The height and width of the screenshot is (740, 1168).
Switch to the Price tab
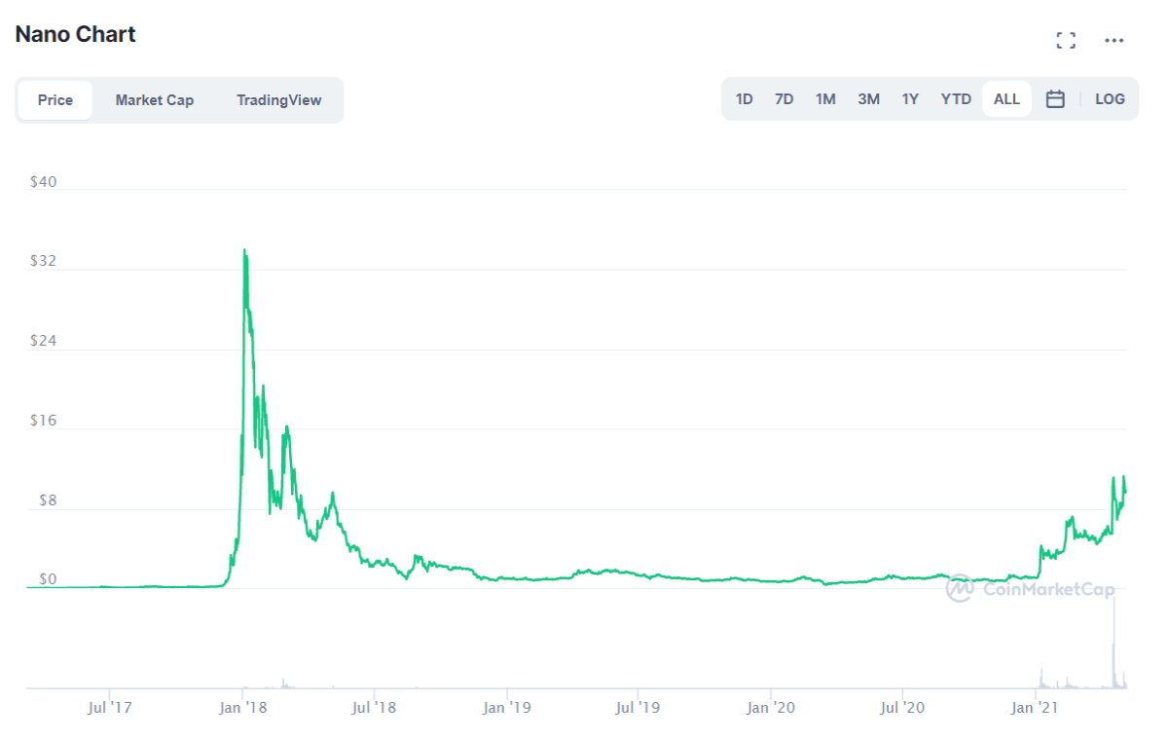coord(55,100)
